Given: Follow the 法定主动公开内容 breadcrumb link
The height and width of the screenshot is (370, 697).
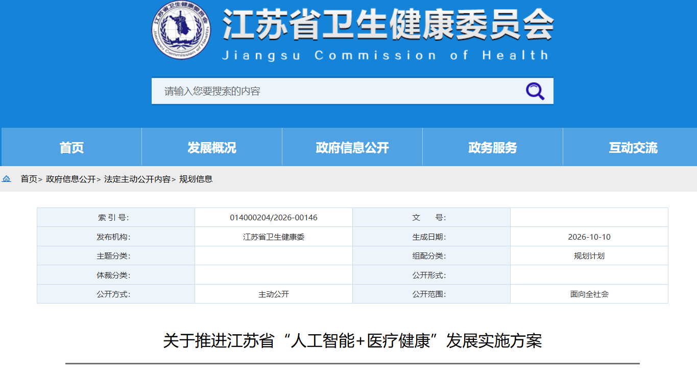Looking at the screenshot, I should [x=137, y=179].
